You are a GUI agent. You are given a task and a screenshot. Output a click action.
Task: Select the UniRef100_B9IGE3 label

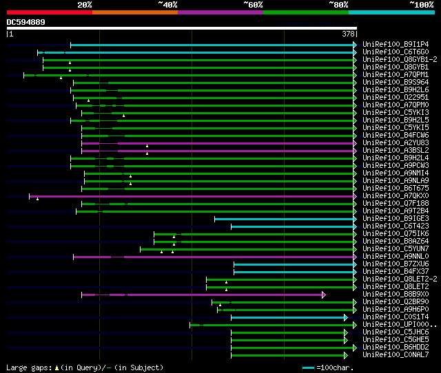tap(396, 219)
